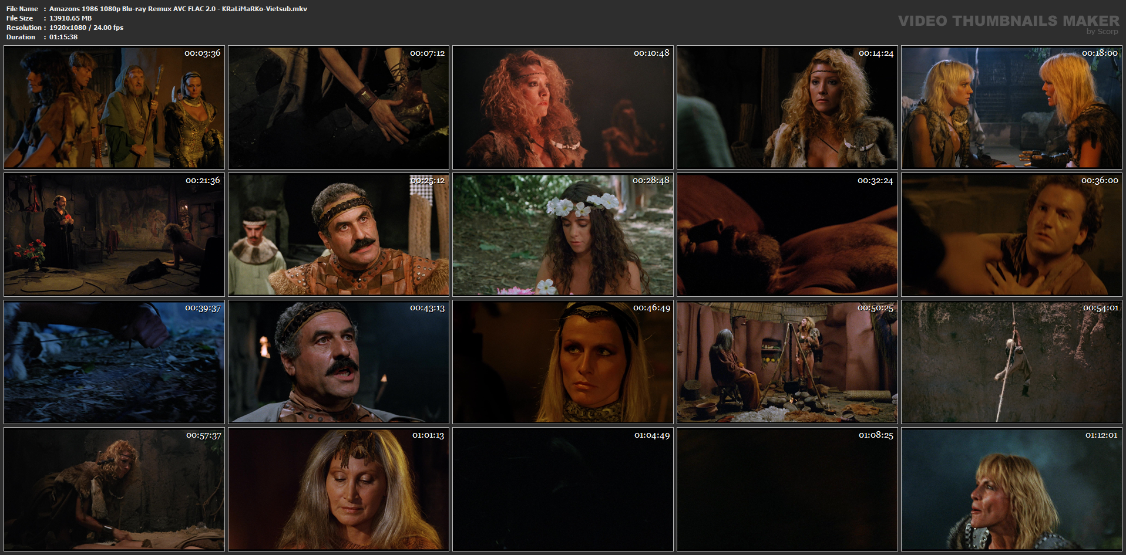View the frame at 01:12:01
This screenshot has height=555, width=1126.
click(x=1011, y=489)
